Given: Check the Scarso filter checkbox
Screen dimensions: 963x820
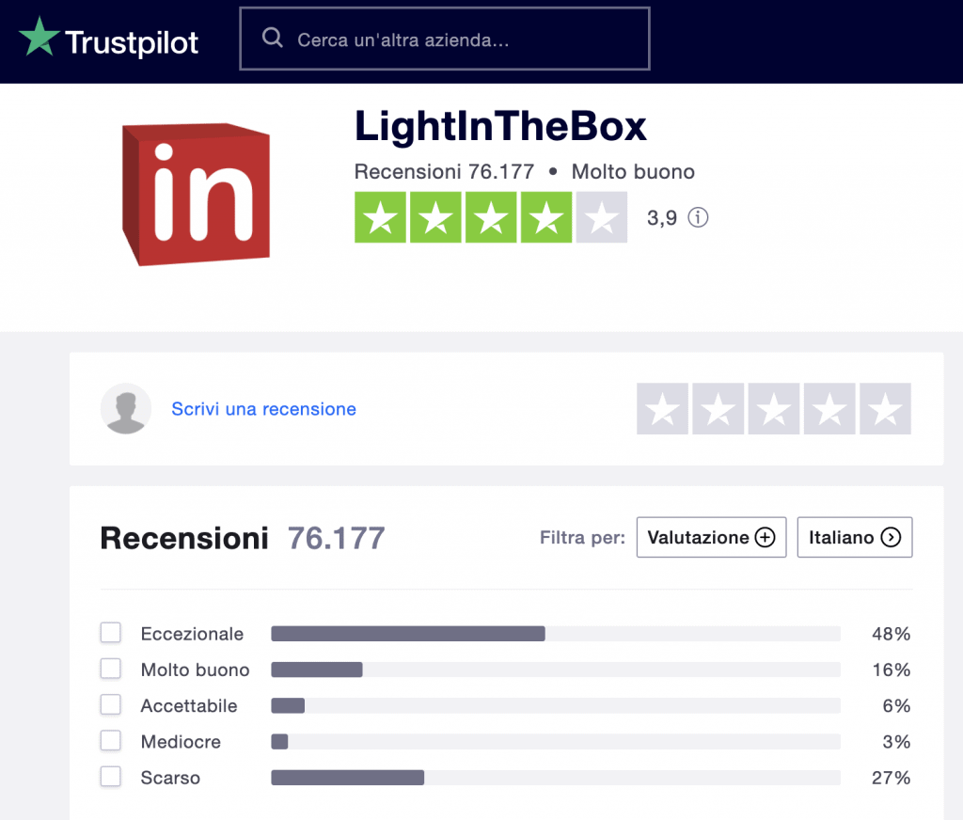Looking at the screenshot, I should 111,777.
